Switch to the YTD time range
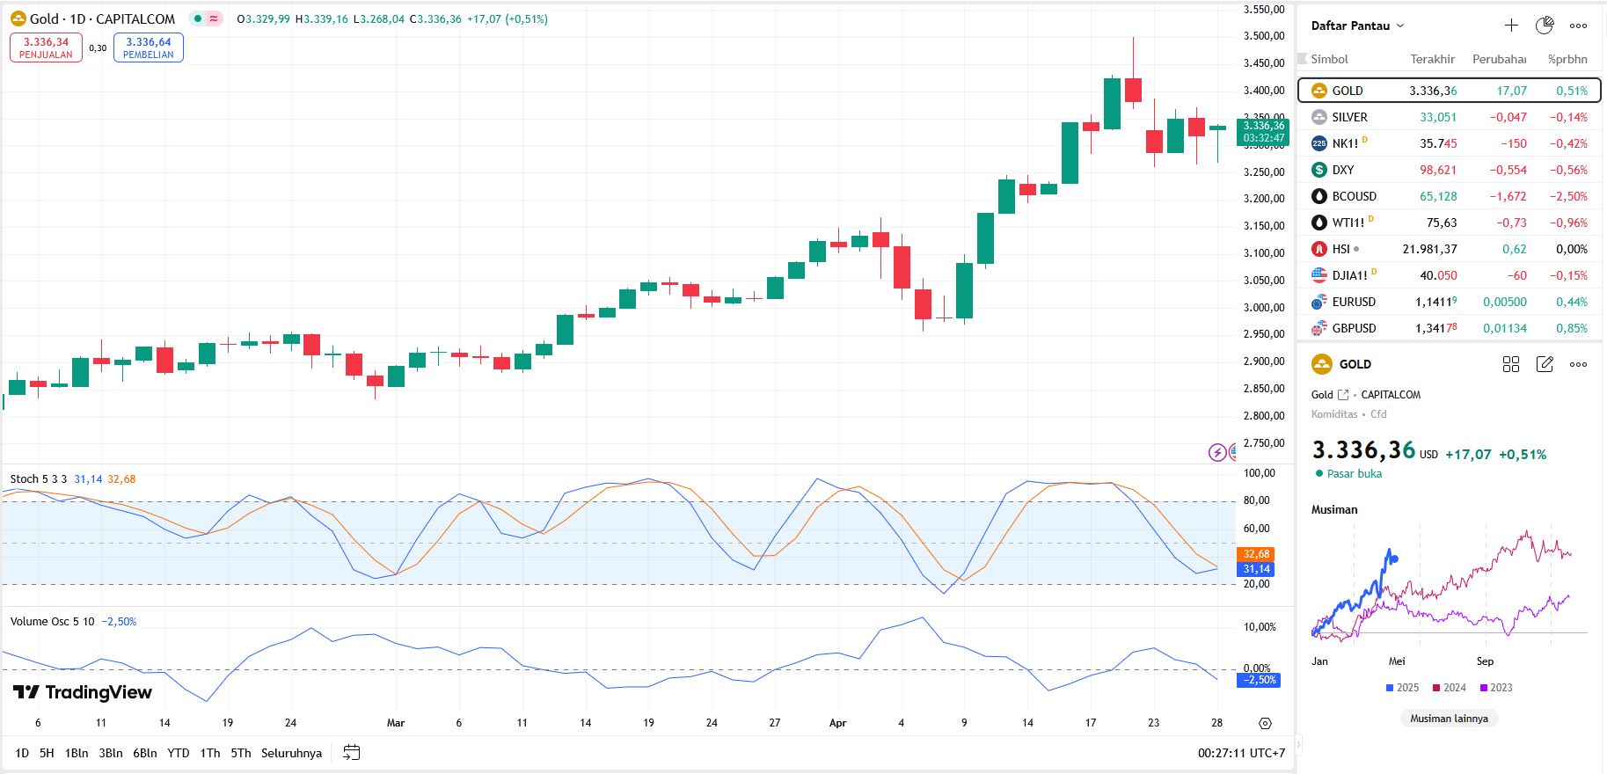 coord(179,753)
